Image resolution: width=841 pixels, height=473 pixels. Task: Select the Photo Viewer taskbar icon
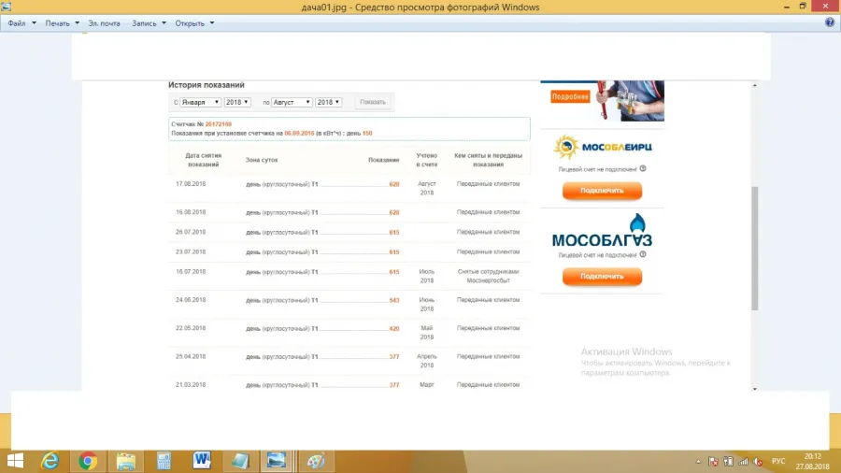[277, 461]
